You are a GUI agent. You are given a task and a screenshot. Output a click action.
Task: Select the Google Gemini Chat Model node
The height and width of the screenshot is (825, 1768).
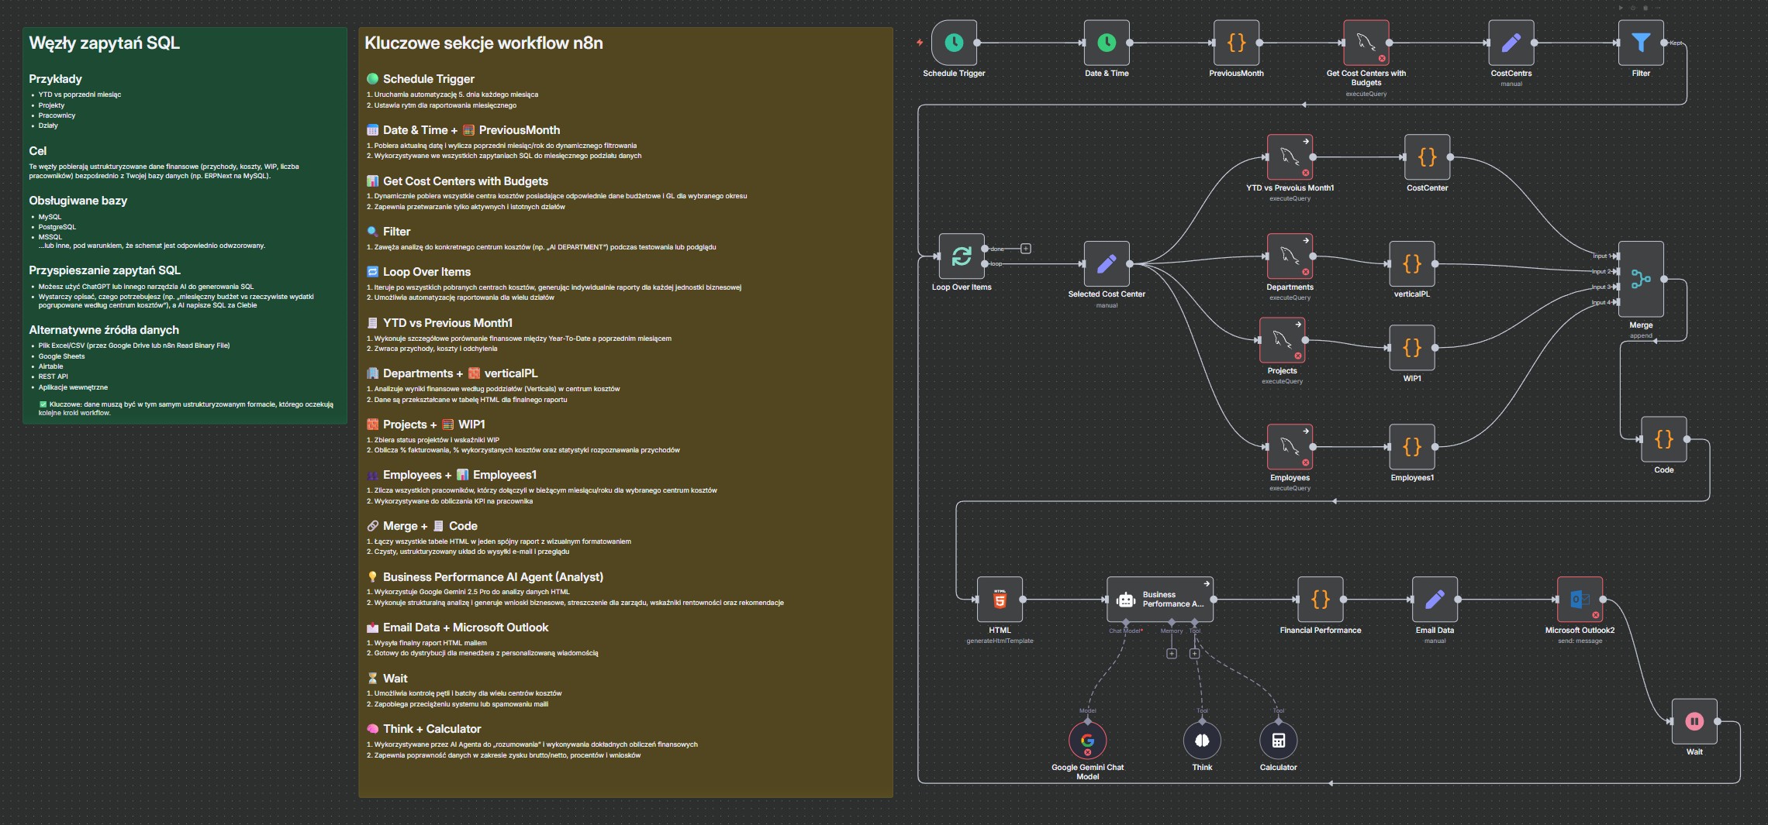coord(1087,741)
